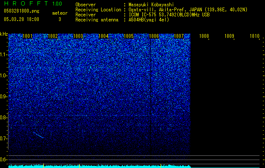Click the date stamp 05.03.28 18:00
Image resolution: width=265 pixels, height=168 pixels.
[x=21, y=19]
